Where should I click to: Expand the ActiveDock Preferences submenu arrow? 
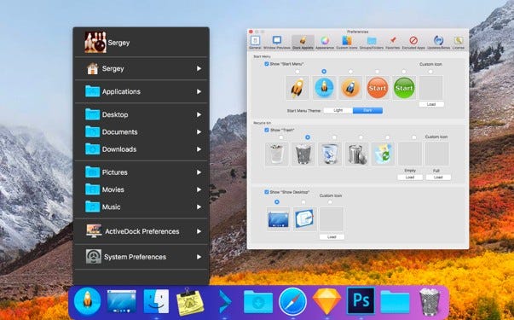pos(199,231)
